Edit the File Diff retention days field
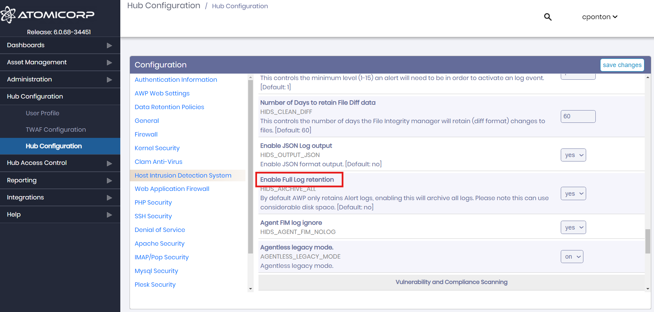Screen dimensions: 654x312 578,116
